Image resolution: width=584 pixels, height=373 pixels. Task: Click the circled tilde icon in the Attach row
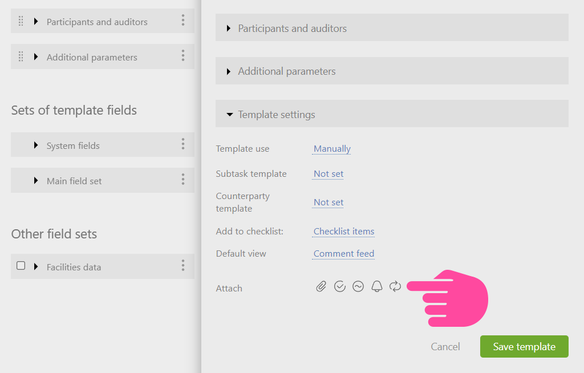[358, 286]
